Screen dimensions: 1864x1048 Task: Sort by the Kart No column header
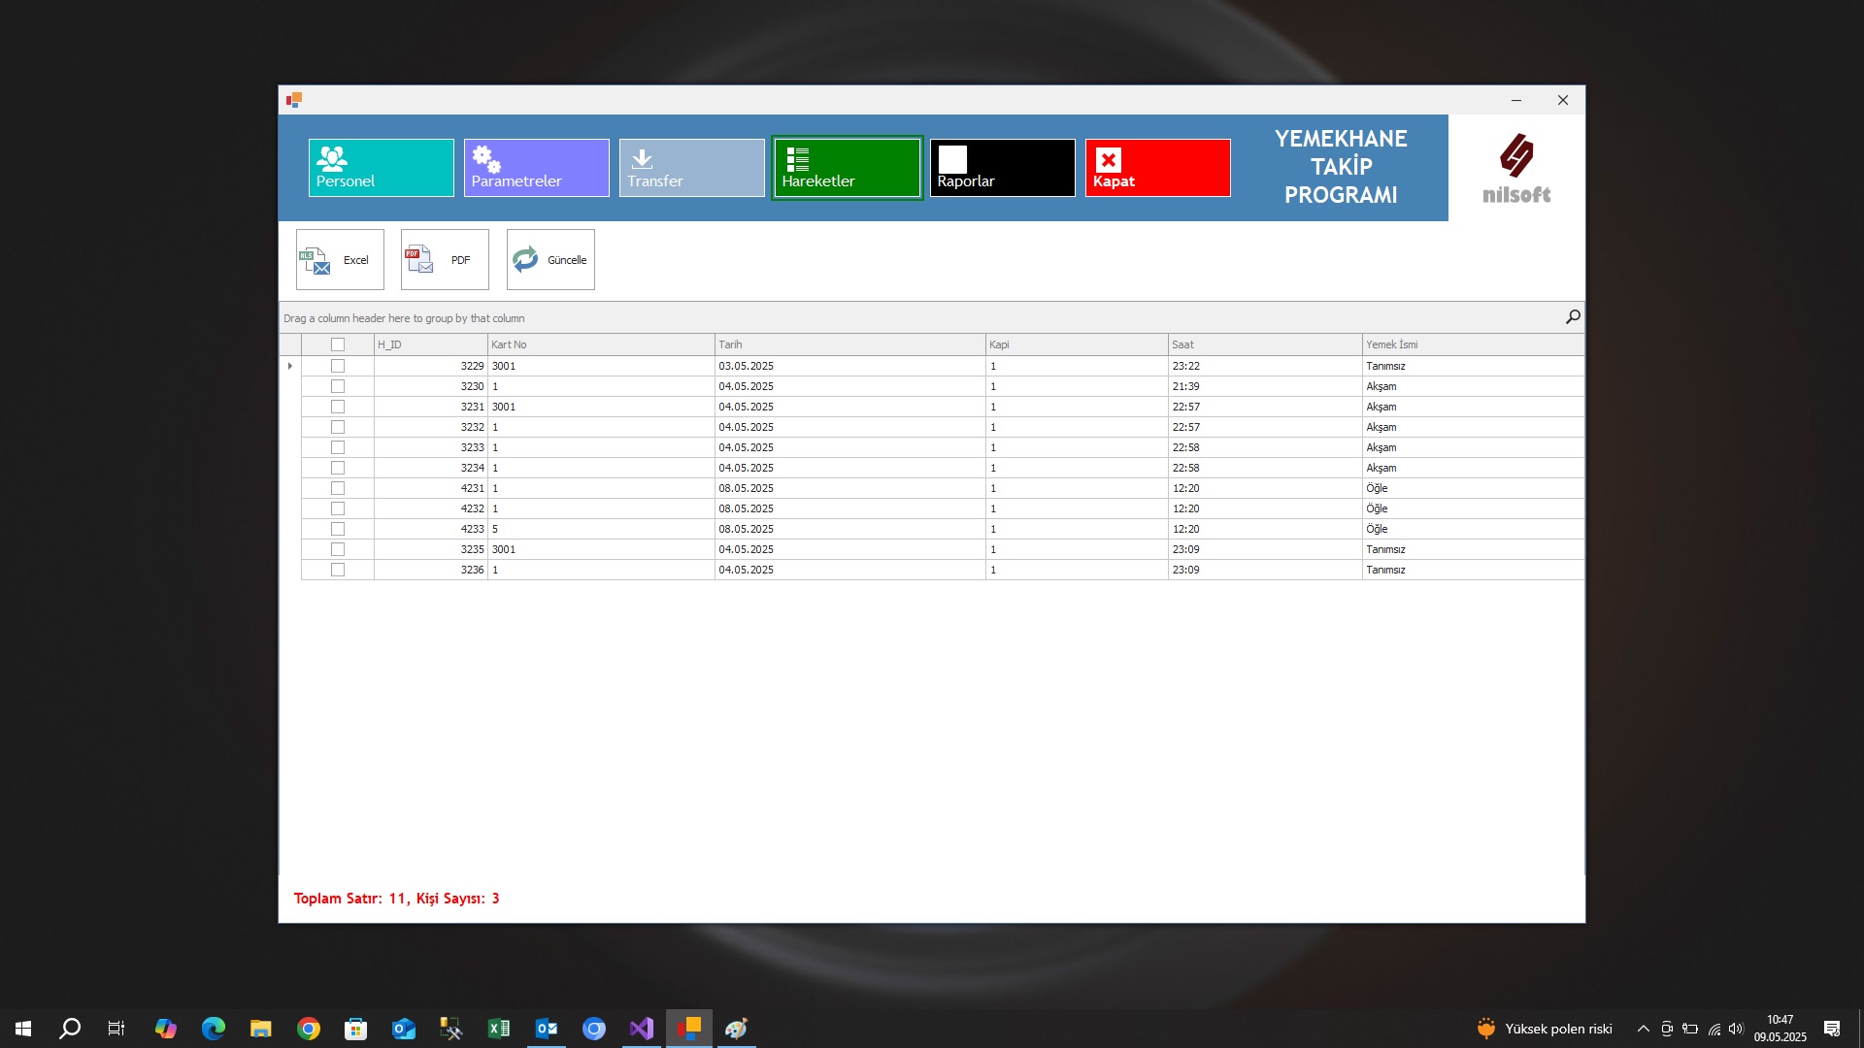600,344
